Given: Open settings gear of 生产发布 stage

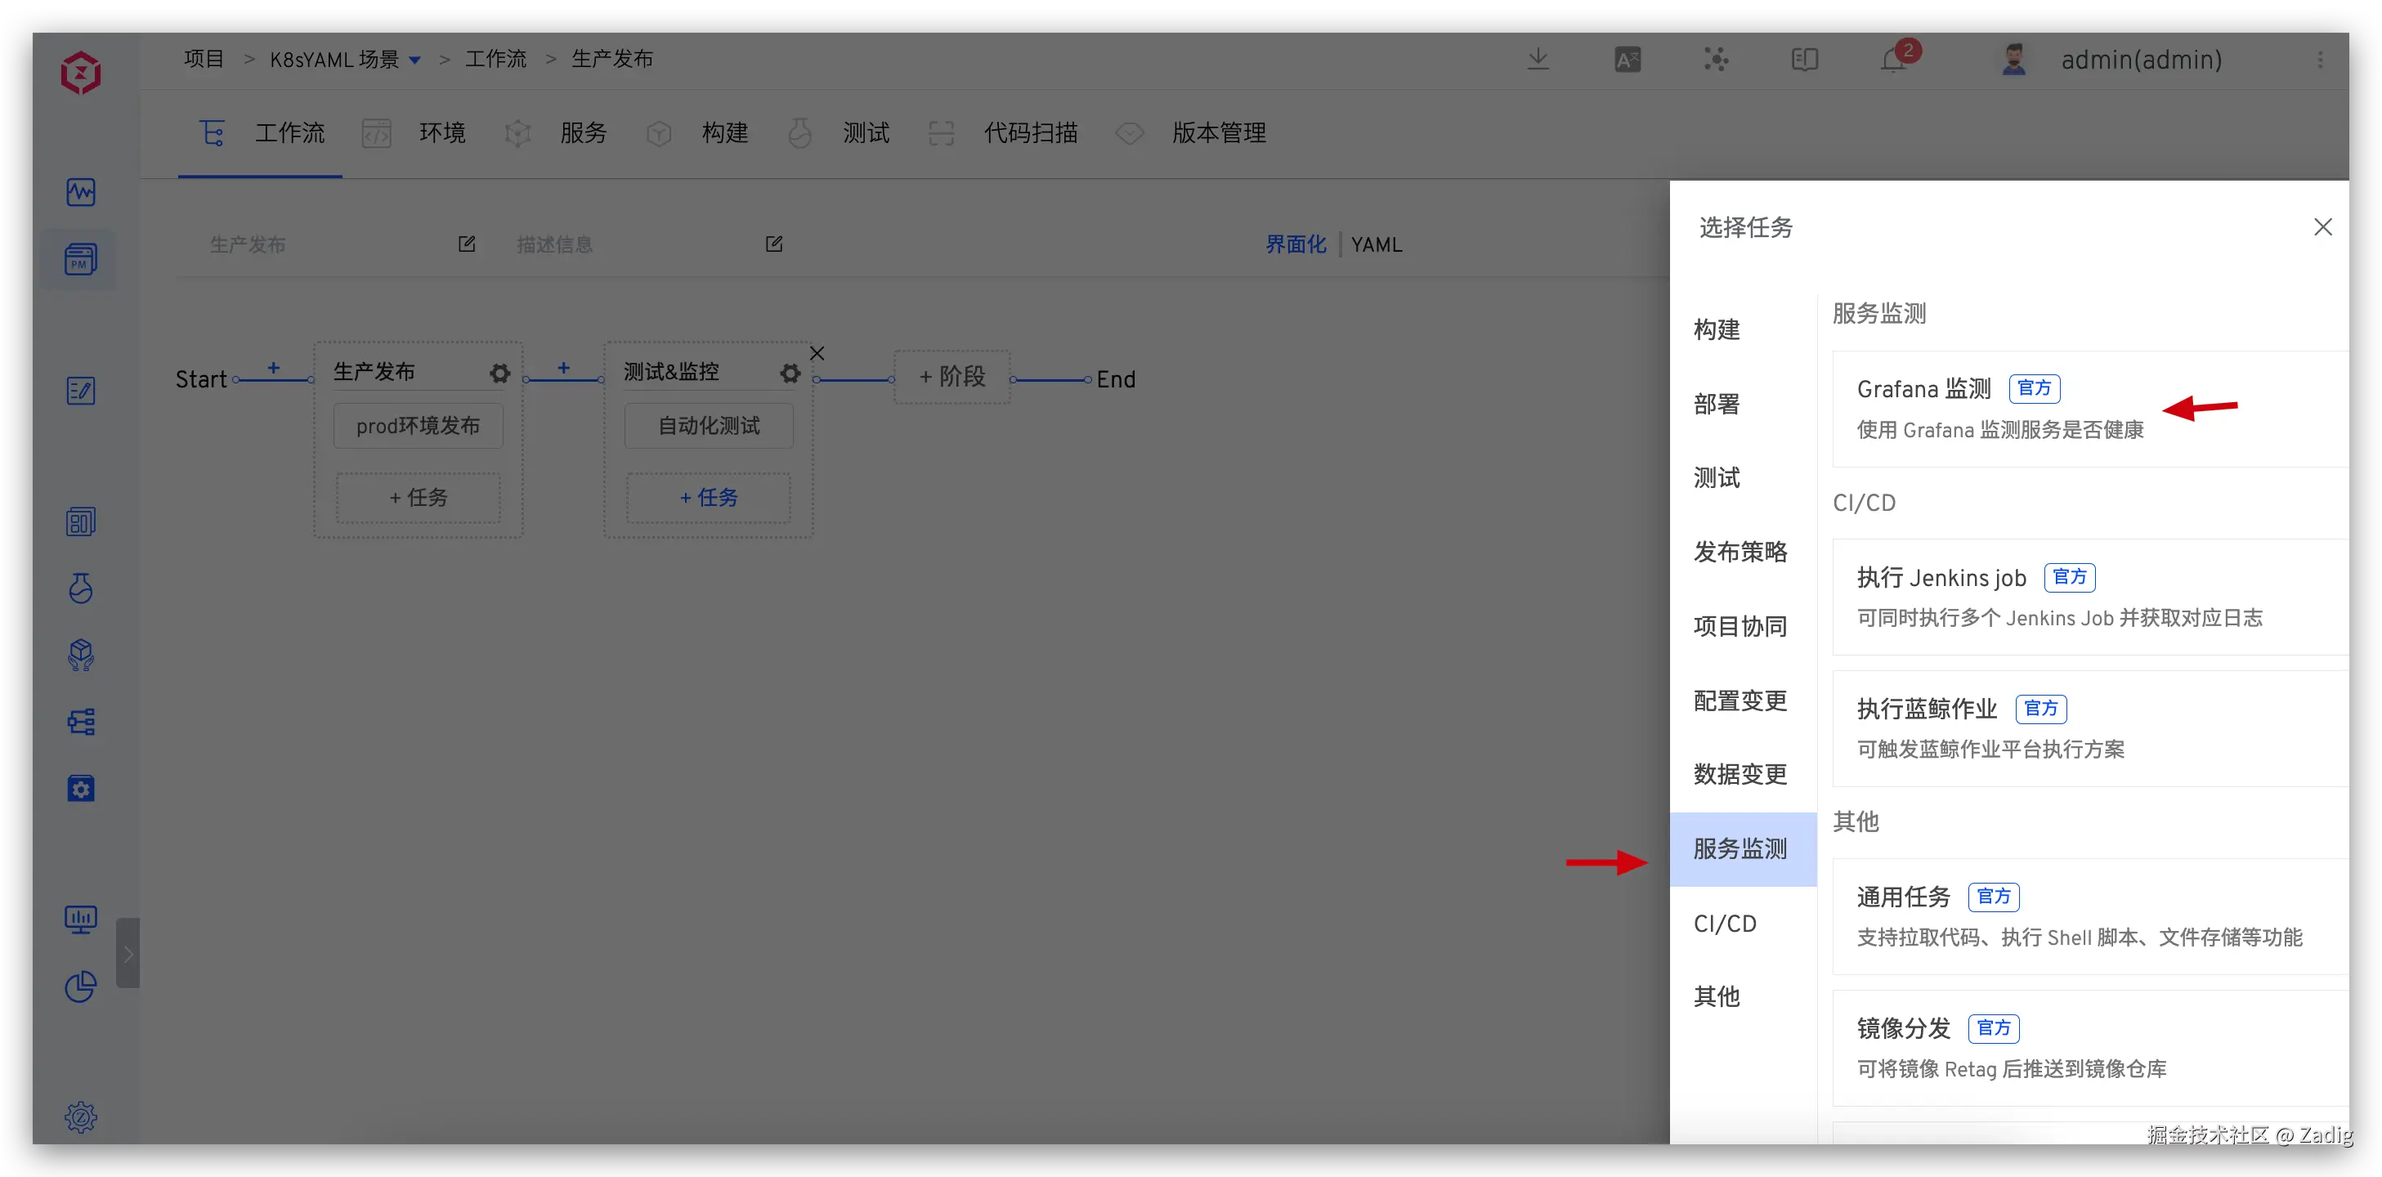Looking at the screenshot, I should 499,373.
